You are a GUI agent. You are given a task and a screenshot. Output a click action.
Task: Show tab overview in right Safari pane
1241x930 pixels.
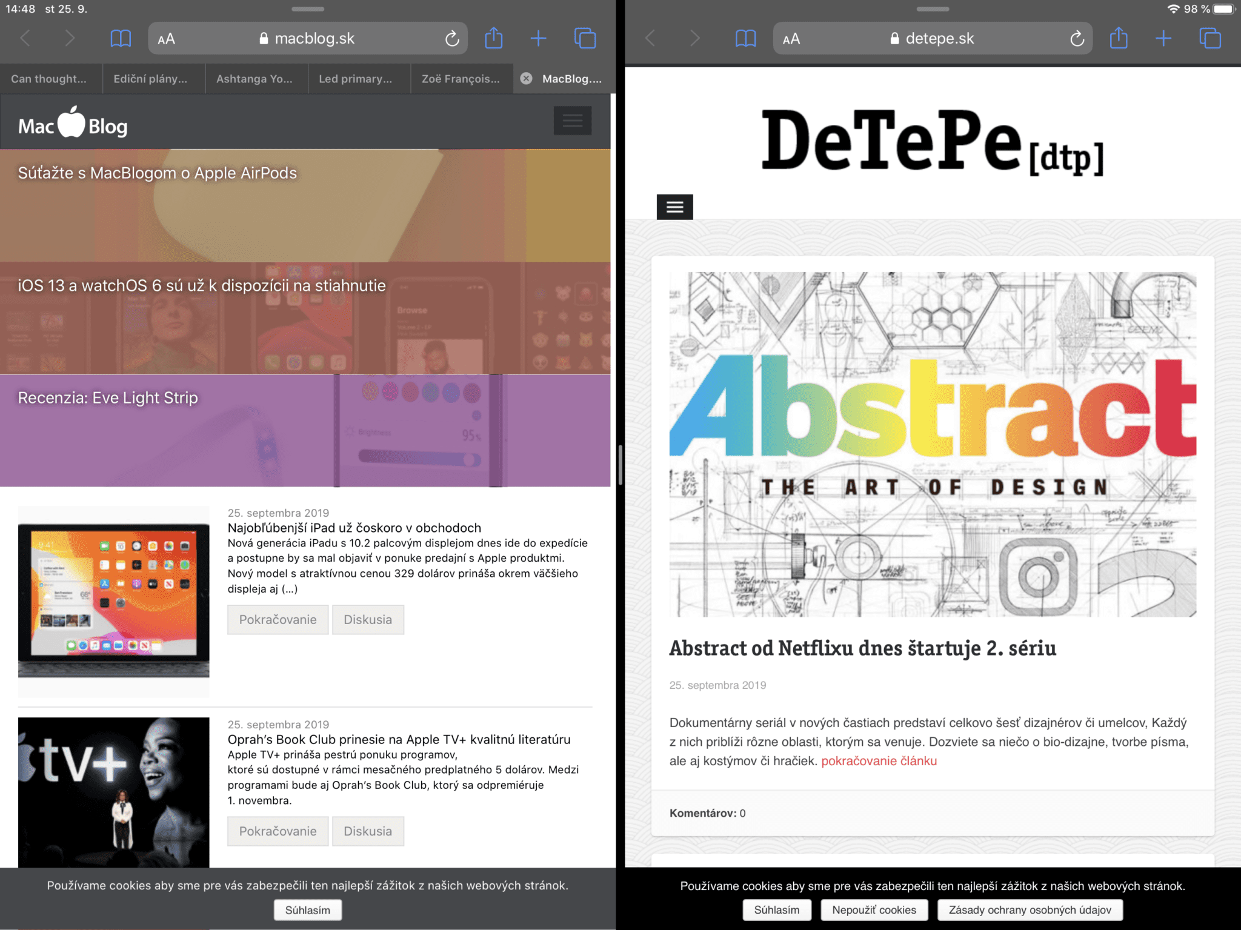pyautogui.click(x=1209, y=39)
